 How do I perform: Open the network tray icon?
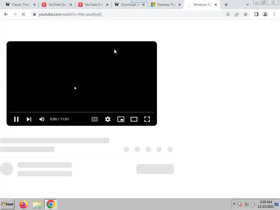point(247,204)
